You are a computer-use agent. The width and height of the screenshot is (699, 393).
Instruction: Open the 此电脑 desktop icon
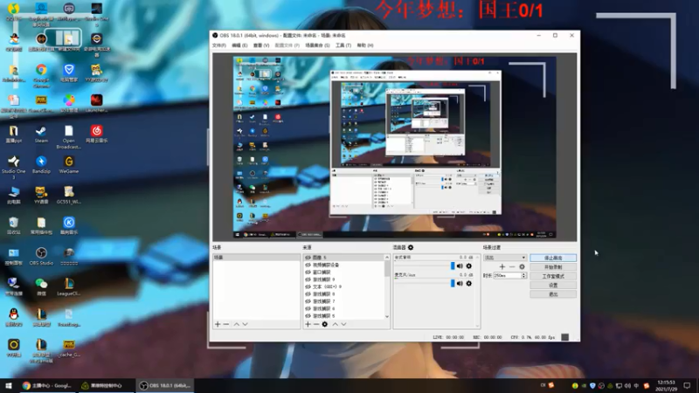(13, 195)
